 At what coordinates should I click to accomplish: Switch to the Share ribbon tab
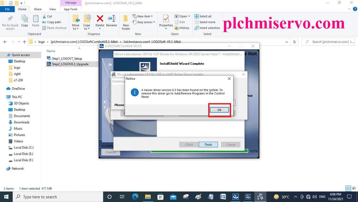(x=38, y=9)
